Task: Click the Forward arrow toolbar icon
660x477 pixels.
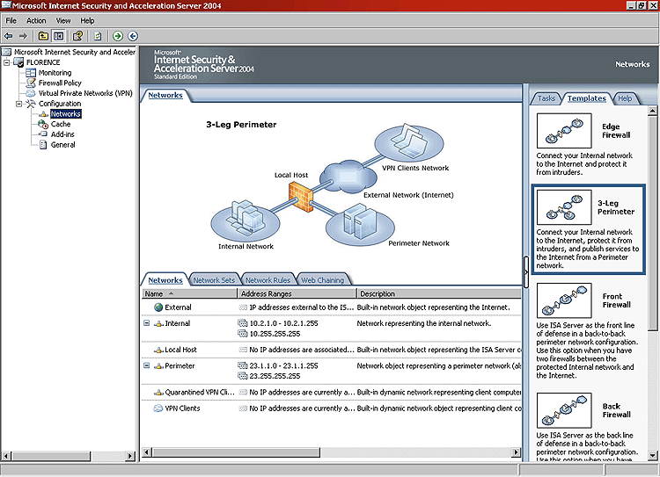Action: click(23, 36)
